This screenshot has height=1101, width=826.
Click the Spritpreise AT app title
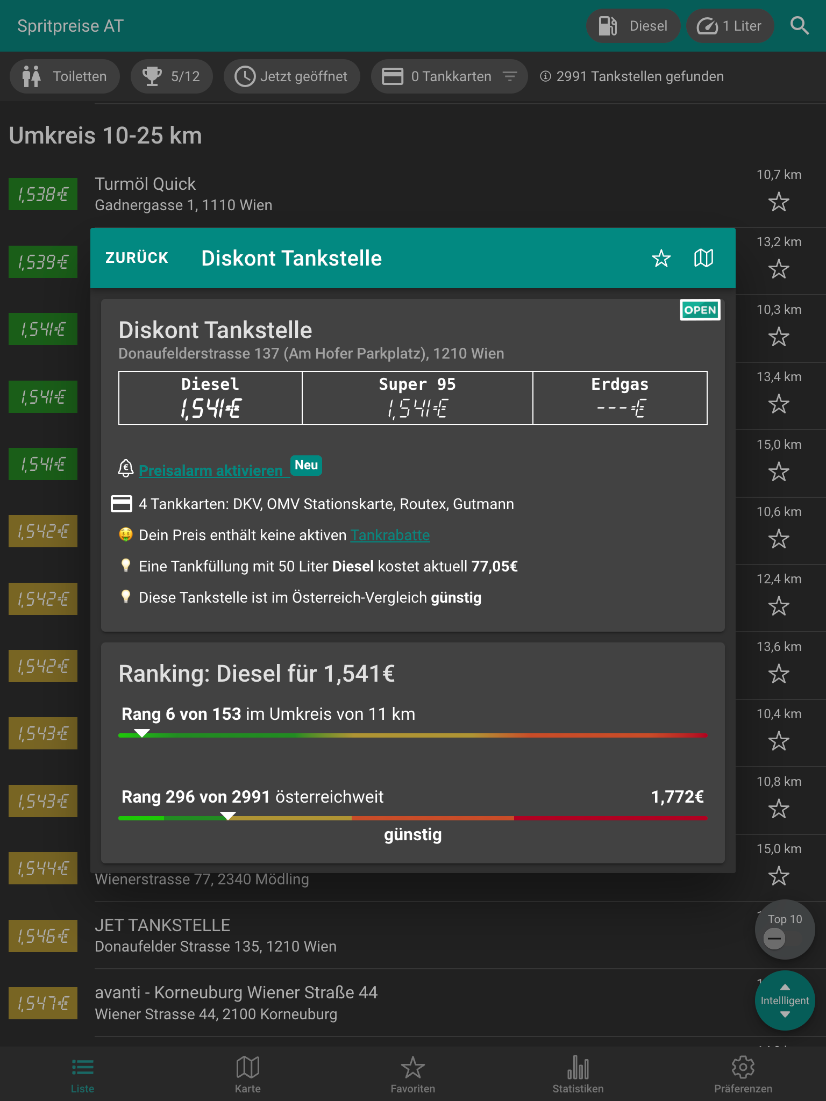point(70,26)
